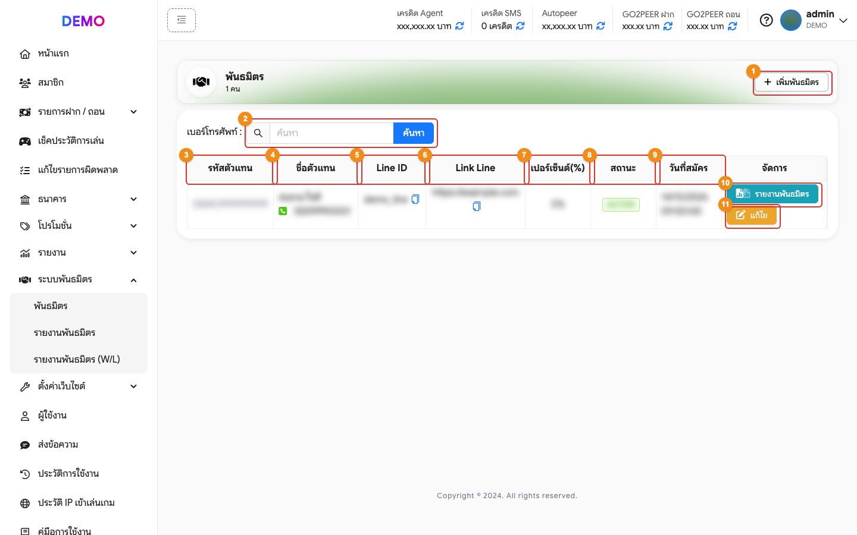Refresh the Autopeer balance
857x535 pixels.
[x=600, y=26]
